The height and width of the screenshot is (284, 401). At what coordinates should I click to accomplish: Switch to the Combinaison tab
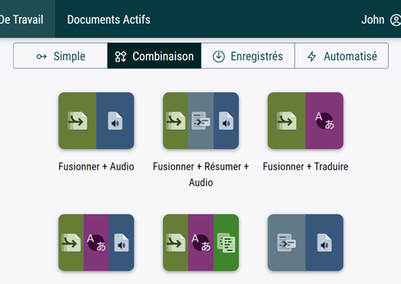pyautogui.click(x=154, y=56)
